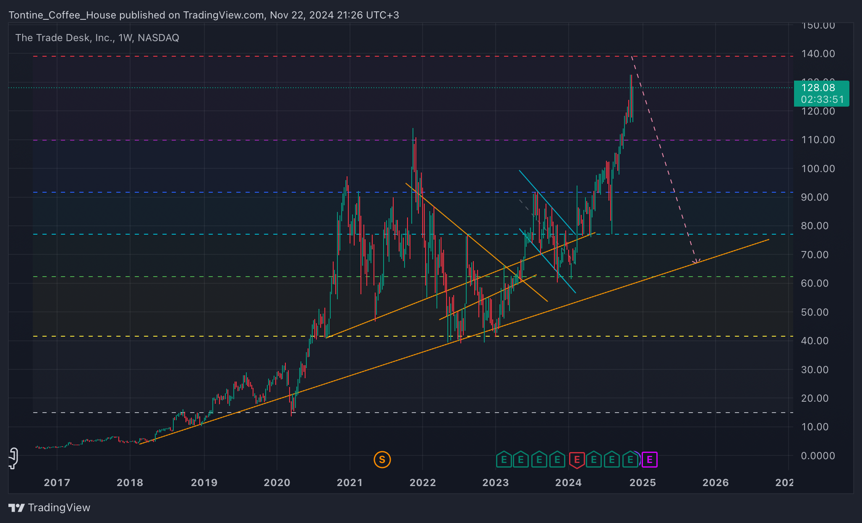The width and height of the screenshot is (862, 523).
Task: Click the red E earnings marker
Action: coord(577,460)
